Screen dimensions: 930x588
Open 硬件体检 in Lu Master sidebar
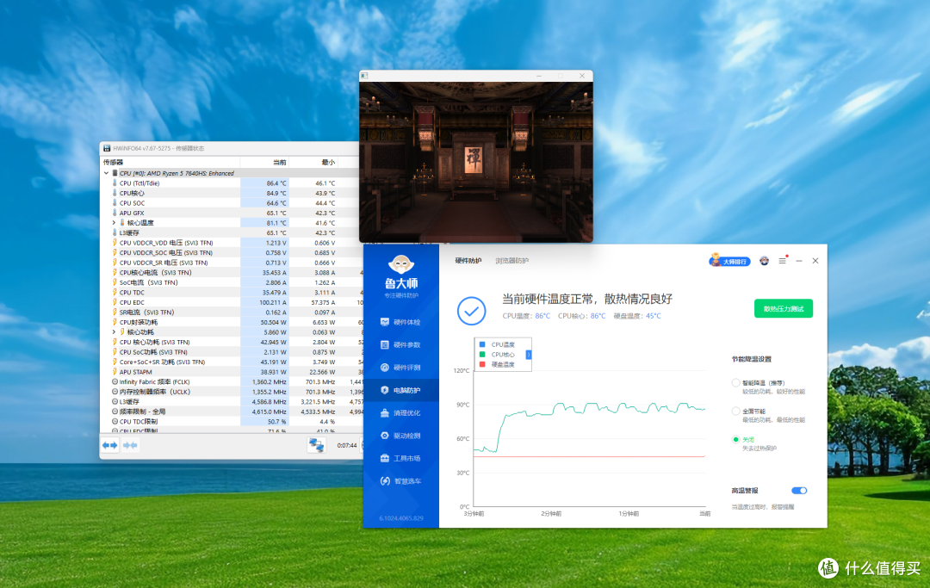tap(400, 322)
